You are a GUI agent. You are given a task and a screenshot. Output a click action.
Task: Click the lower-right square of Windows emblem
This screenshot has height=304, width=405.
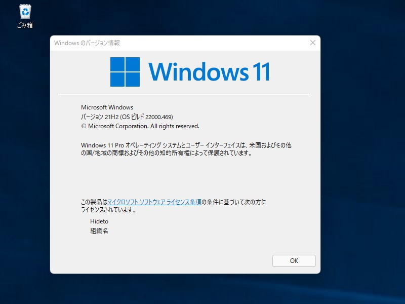pyautogui.click(x=132, y=79)
